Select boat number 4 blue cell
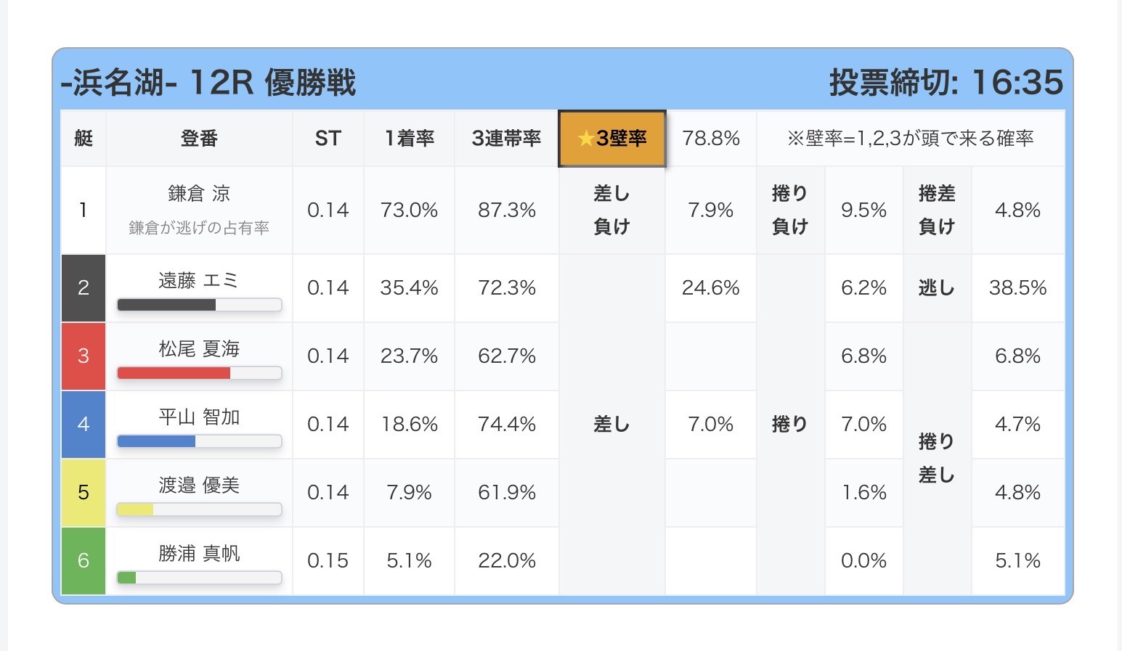1122x651 pixels. [84, 425]
